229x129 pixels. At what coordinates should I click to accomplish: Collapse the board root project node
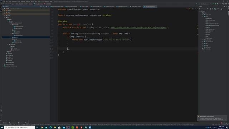(3, 9)
